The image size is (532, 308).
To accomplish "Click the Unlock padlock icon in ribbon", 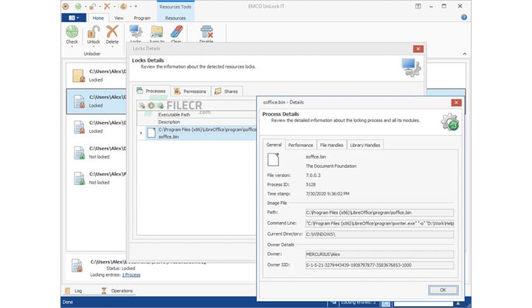I will pyautogui.click(x=94, y=32).
